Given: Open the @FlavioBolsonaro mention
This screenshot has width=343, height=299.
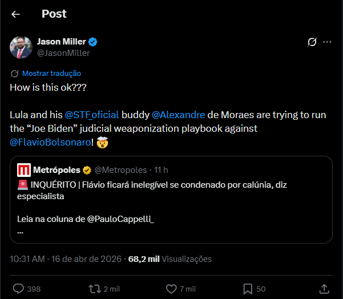Looking at the screenshot, I should (49, 142).
